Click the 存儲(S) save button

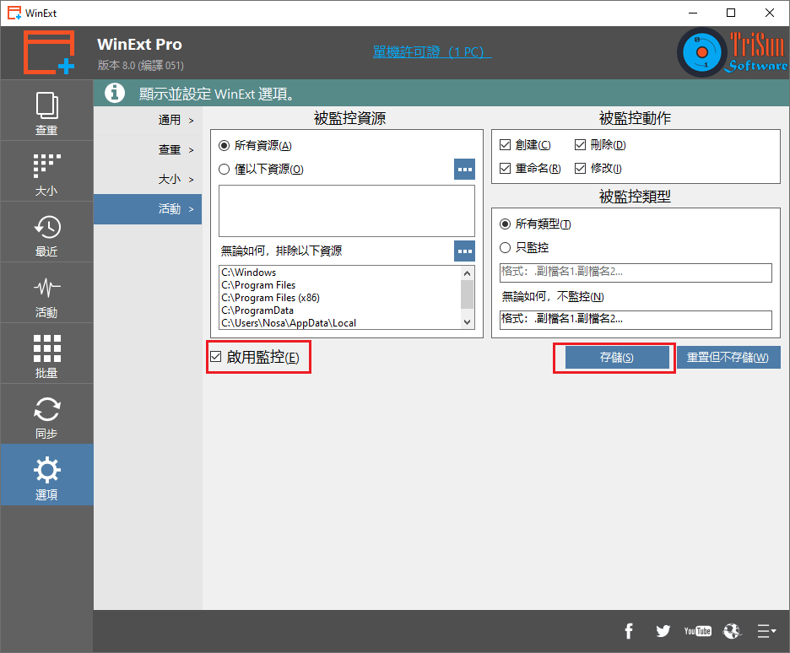click(617, 358)
